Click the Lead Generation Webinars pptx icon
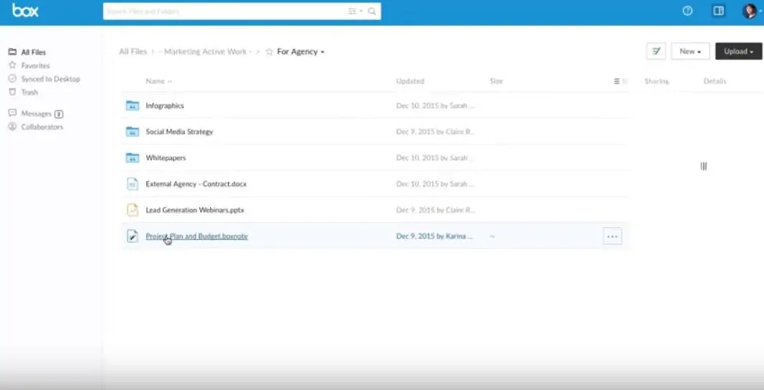This screenshot has width=764, height=390. (x=132, y=210)
